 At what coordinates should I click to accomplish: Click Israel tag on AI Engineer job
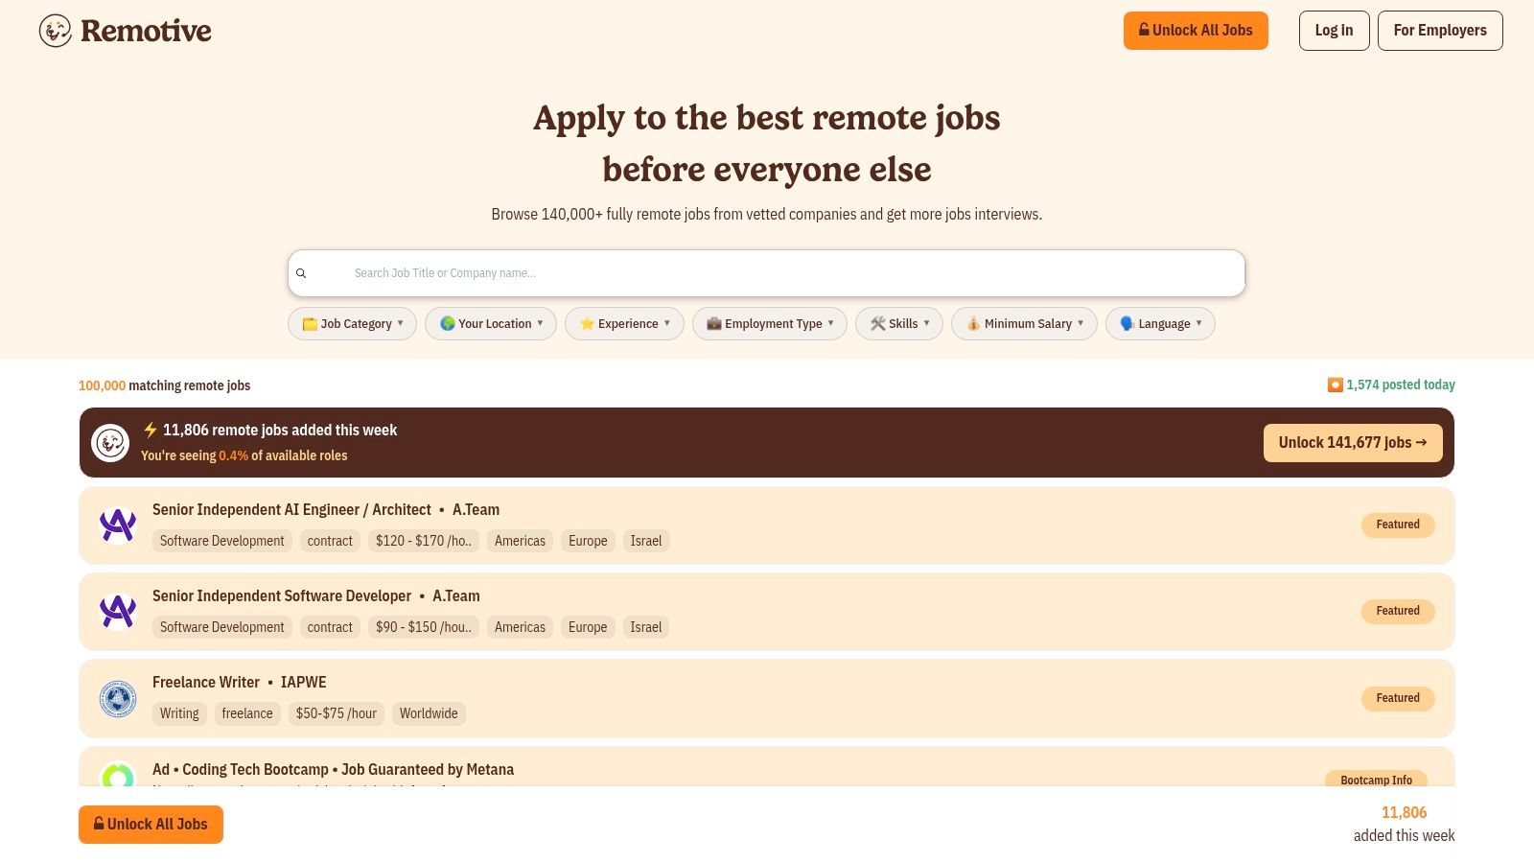[646, 541]
